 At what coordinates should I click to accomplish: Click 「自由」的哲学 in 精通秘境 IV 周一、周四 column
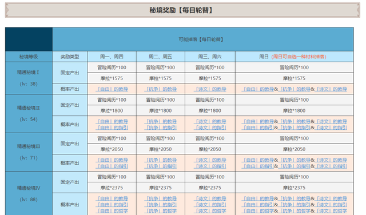pos(112,211)
